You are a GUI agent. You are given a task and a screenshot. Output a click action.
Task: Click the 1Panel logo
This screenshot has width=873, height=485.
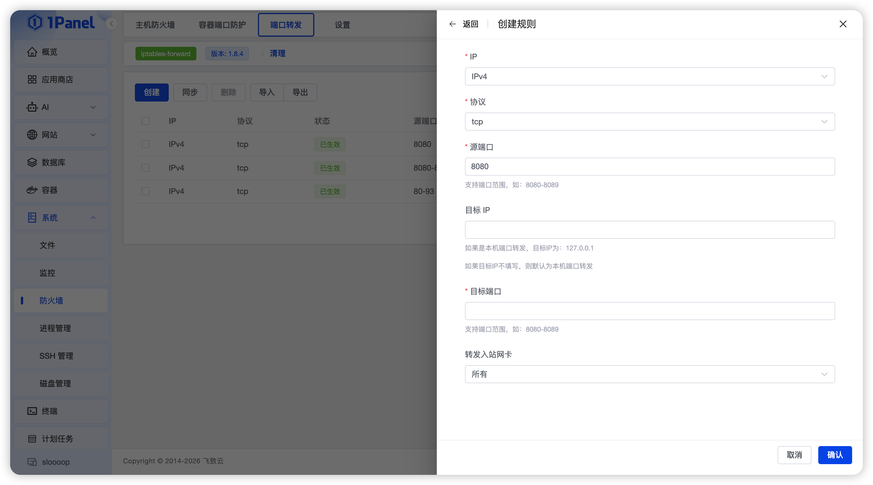tap(61, 23)
